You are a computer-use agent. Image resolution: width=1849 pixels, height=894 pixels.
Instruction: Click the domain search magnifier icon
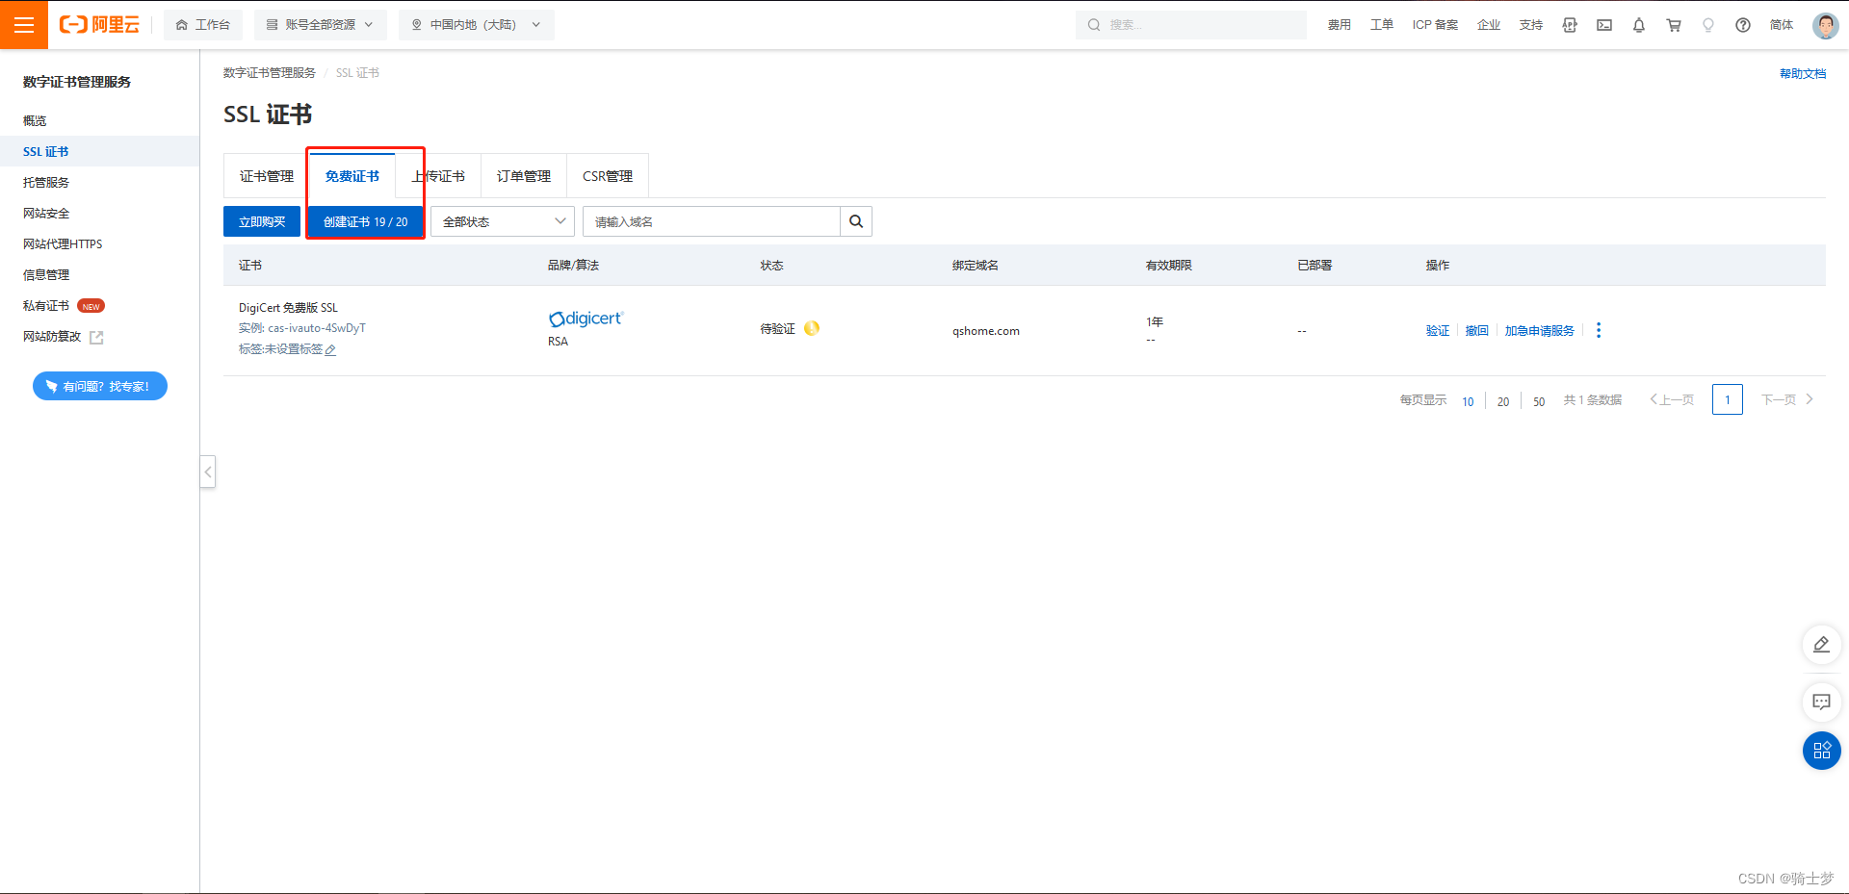point(855,221)
